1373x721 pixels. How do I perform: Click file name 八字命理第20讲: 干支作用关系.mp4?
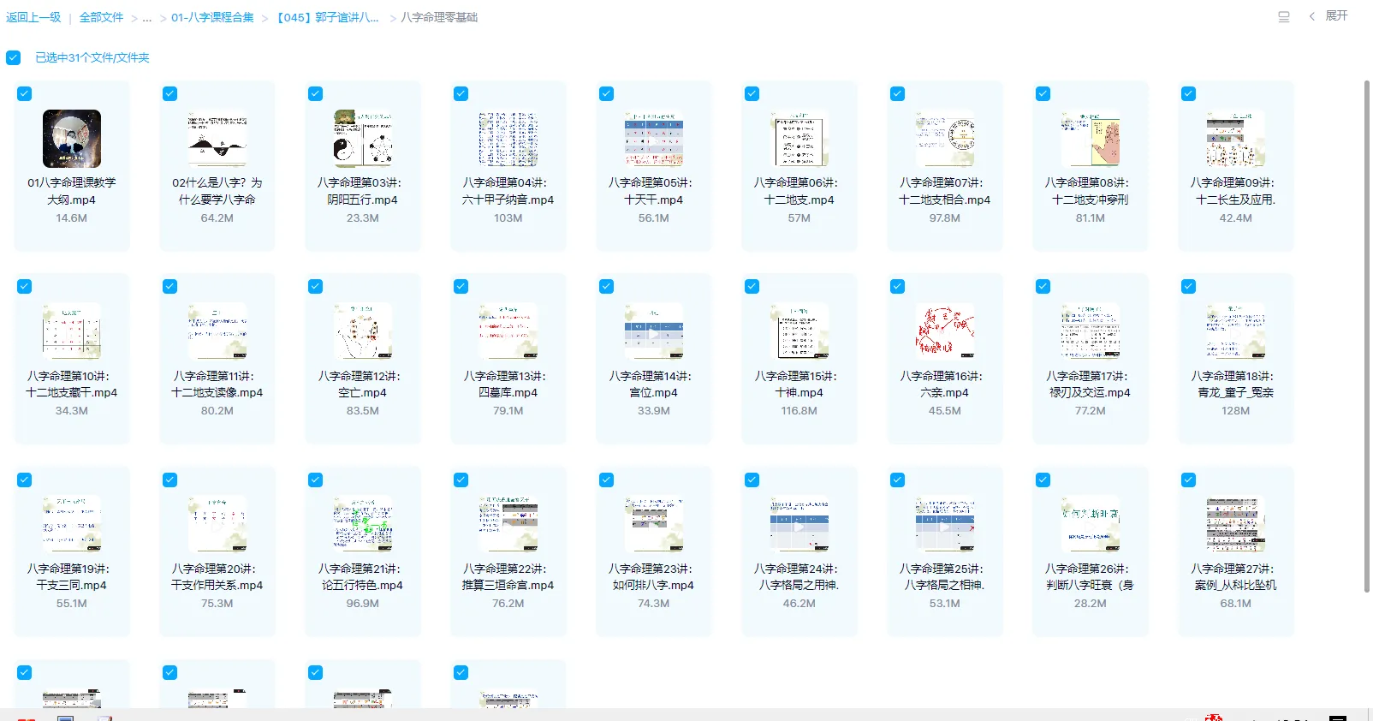point(217,576)
